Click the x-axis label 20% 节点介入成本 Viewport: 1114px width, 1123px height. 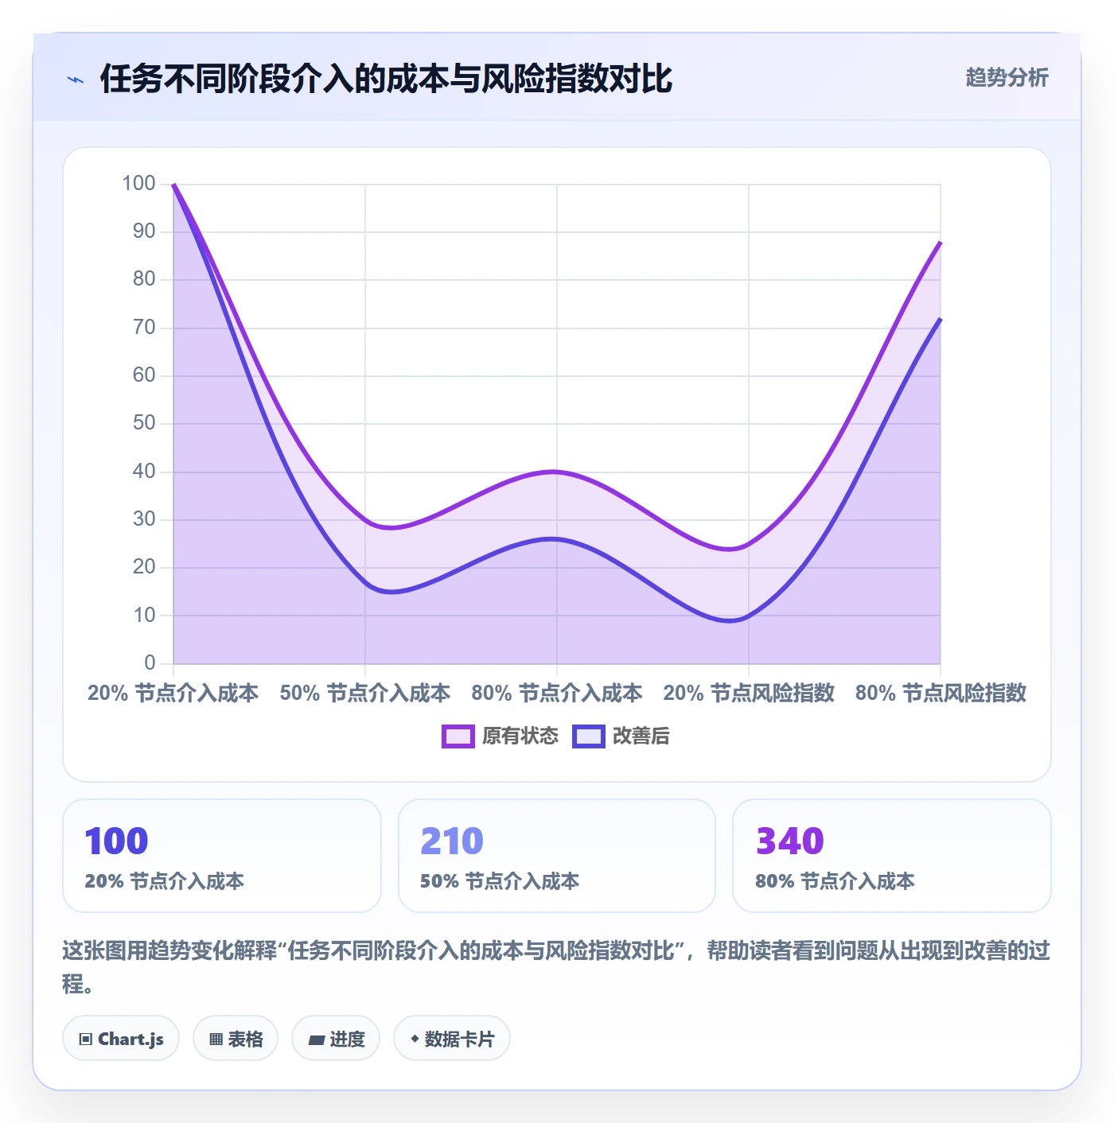[173, 693]
